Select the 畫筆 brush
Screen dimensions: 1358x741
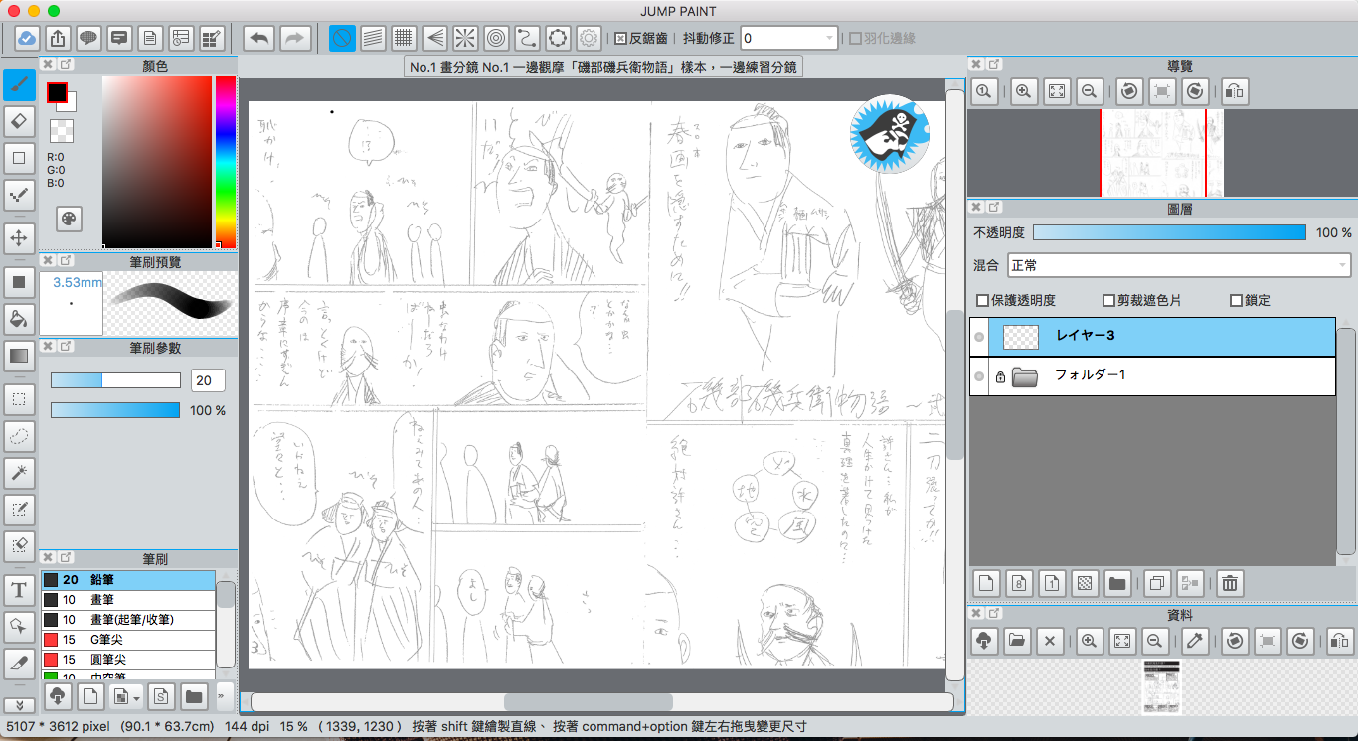(127, 599)
